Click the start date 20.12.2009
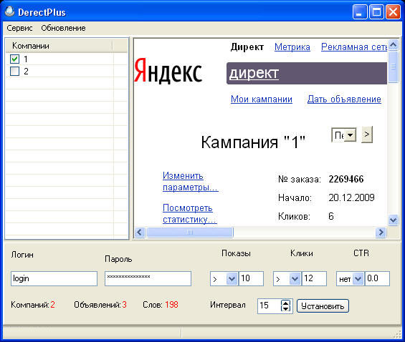The height and width of the screenshot is (342, 405). (351, 197)
